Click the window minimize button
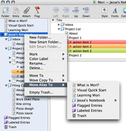126x131 pixels. tap(8, 2)
